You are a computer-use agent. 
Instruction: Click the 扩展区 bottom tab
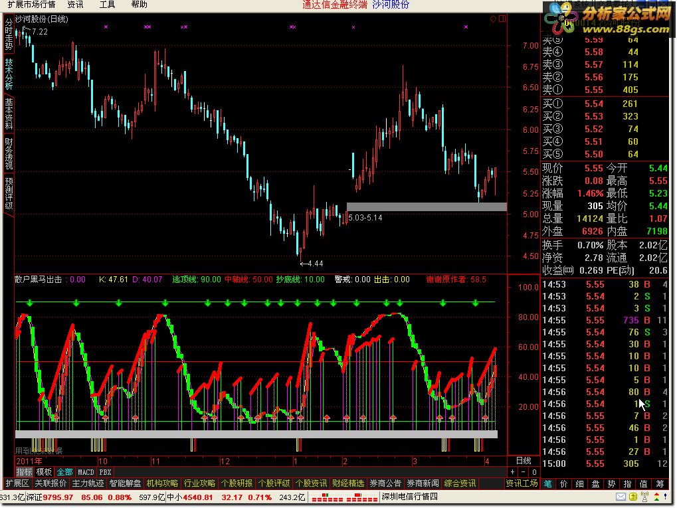coord(17,483)
